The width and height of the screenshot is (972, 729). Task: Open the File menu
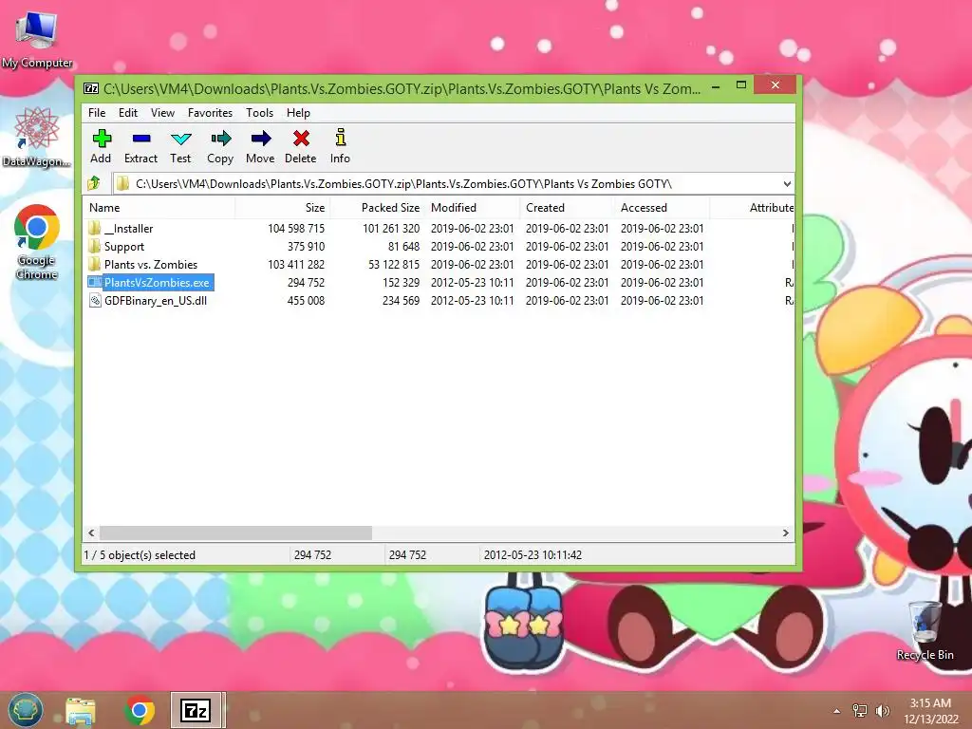tap(97, 113)
